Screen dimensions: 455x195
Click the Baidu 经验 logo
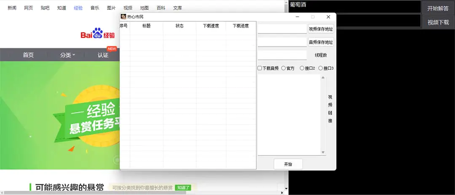coord(98,35)
